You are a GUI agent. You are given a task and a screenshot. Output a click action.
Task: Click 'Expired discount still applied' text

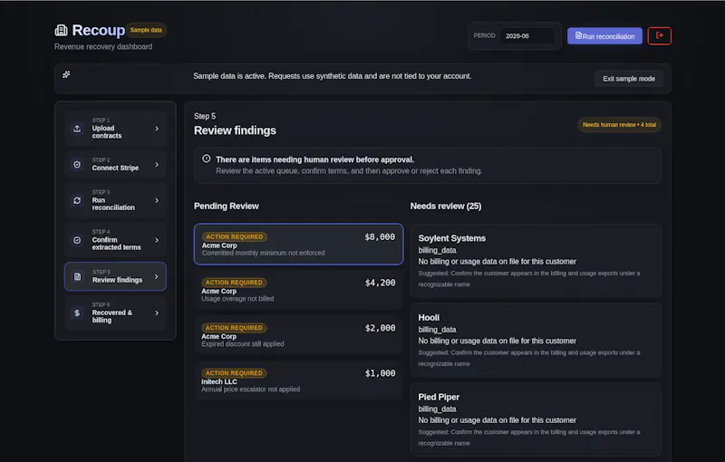tap(243, 343)
